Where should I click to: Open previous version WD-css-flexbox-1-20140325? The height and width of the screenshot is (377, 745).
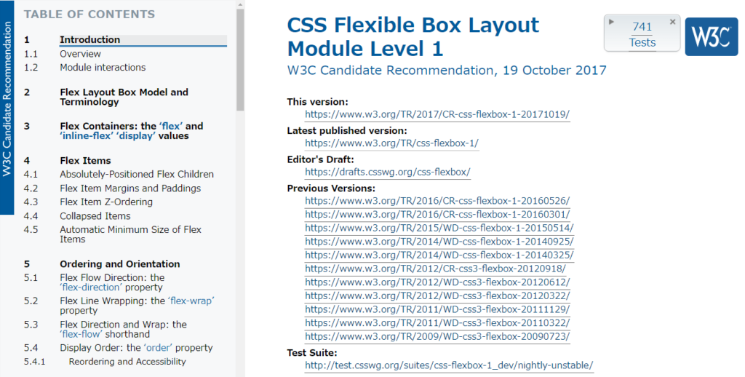click(439, 255)
